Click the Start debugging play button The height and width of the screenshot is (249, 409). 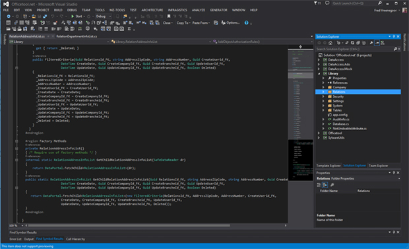[x=73, y=17]
